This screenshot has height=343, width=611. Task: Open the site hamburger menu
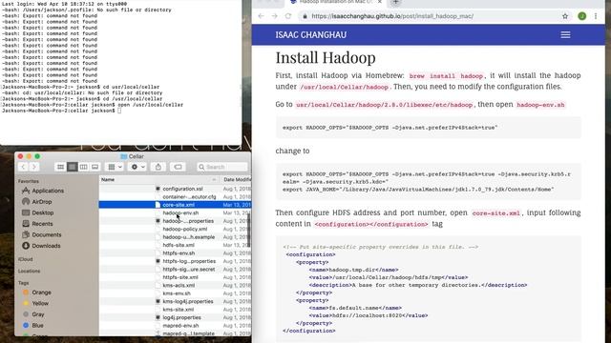coord(565,35)
